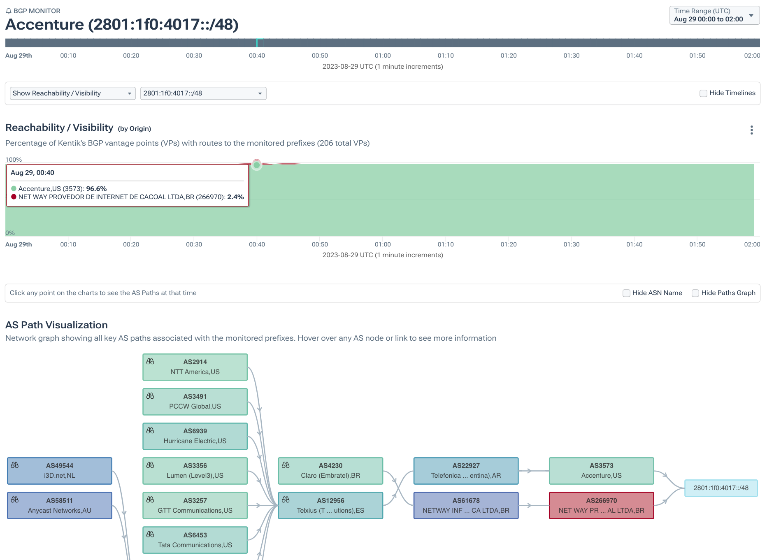Open the Reachability chart kebab menu
This screenshot has height=560, width=767.
(x=751, y=130)
